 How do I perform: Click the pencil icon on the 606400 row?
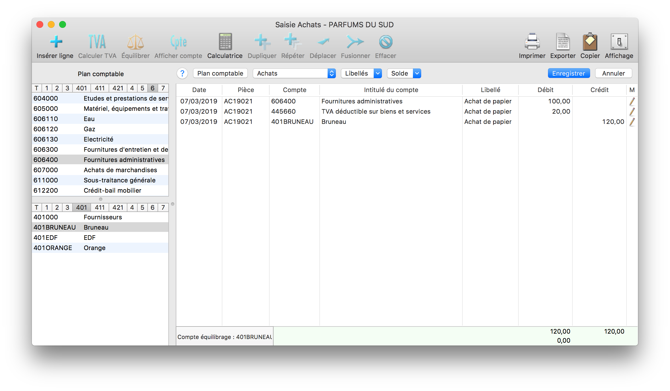(632, 101)
